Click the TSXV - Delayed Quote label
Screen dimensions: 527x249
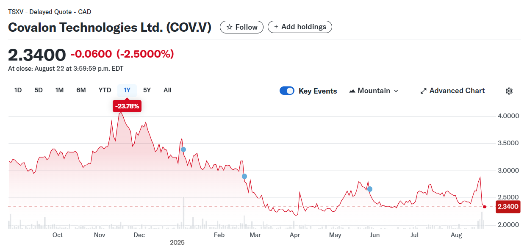coord(50,12)
